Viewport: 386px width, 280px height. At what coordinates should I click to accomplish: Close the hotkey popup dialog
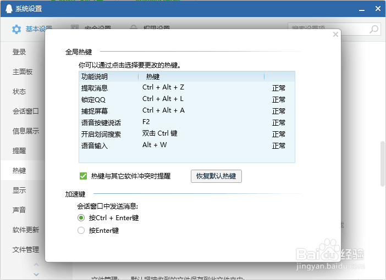click(335, 35)
